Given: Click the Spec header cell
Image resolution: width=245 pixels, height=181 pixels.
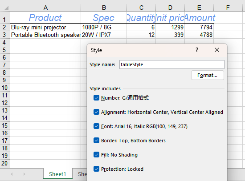Looking at the screenshot, I should coord(104,17).
